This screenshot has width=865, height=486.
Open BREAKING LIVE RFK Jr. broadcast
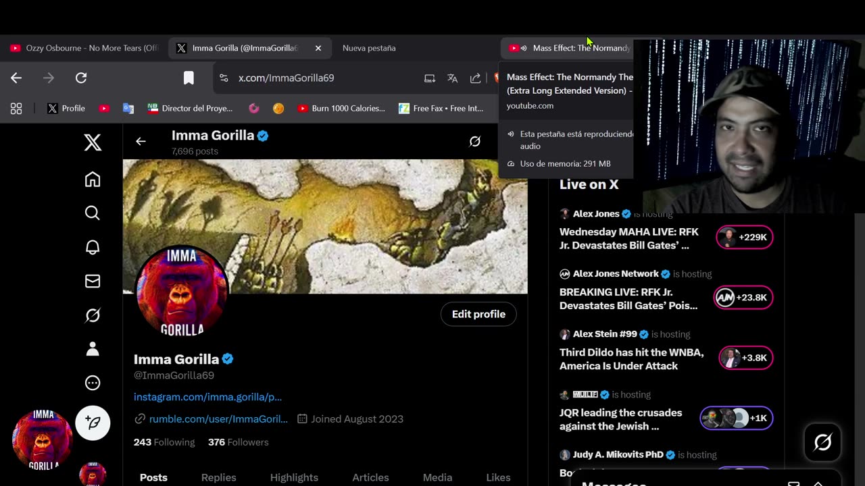[x=628, y=299]
